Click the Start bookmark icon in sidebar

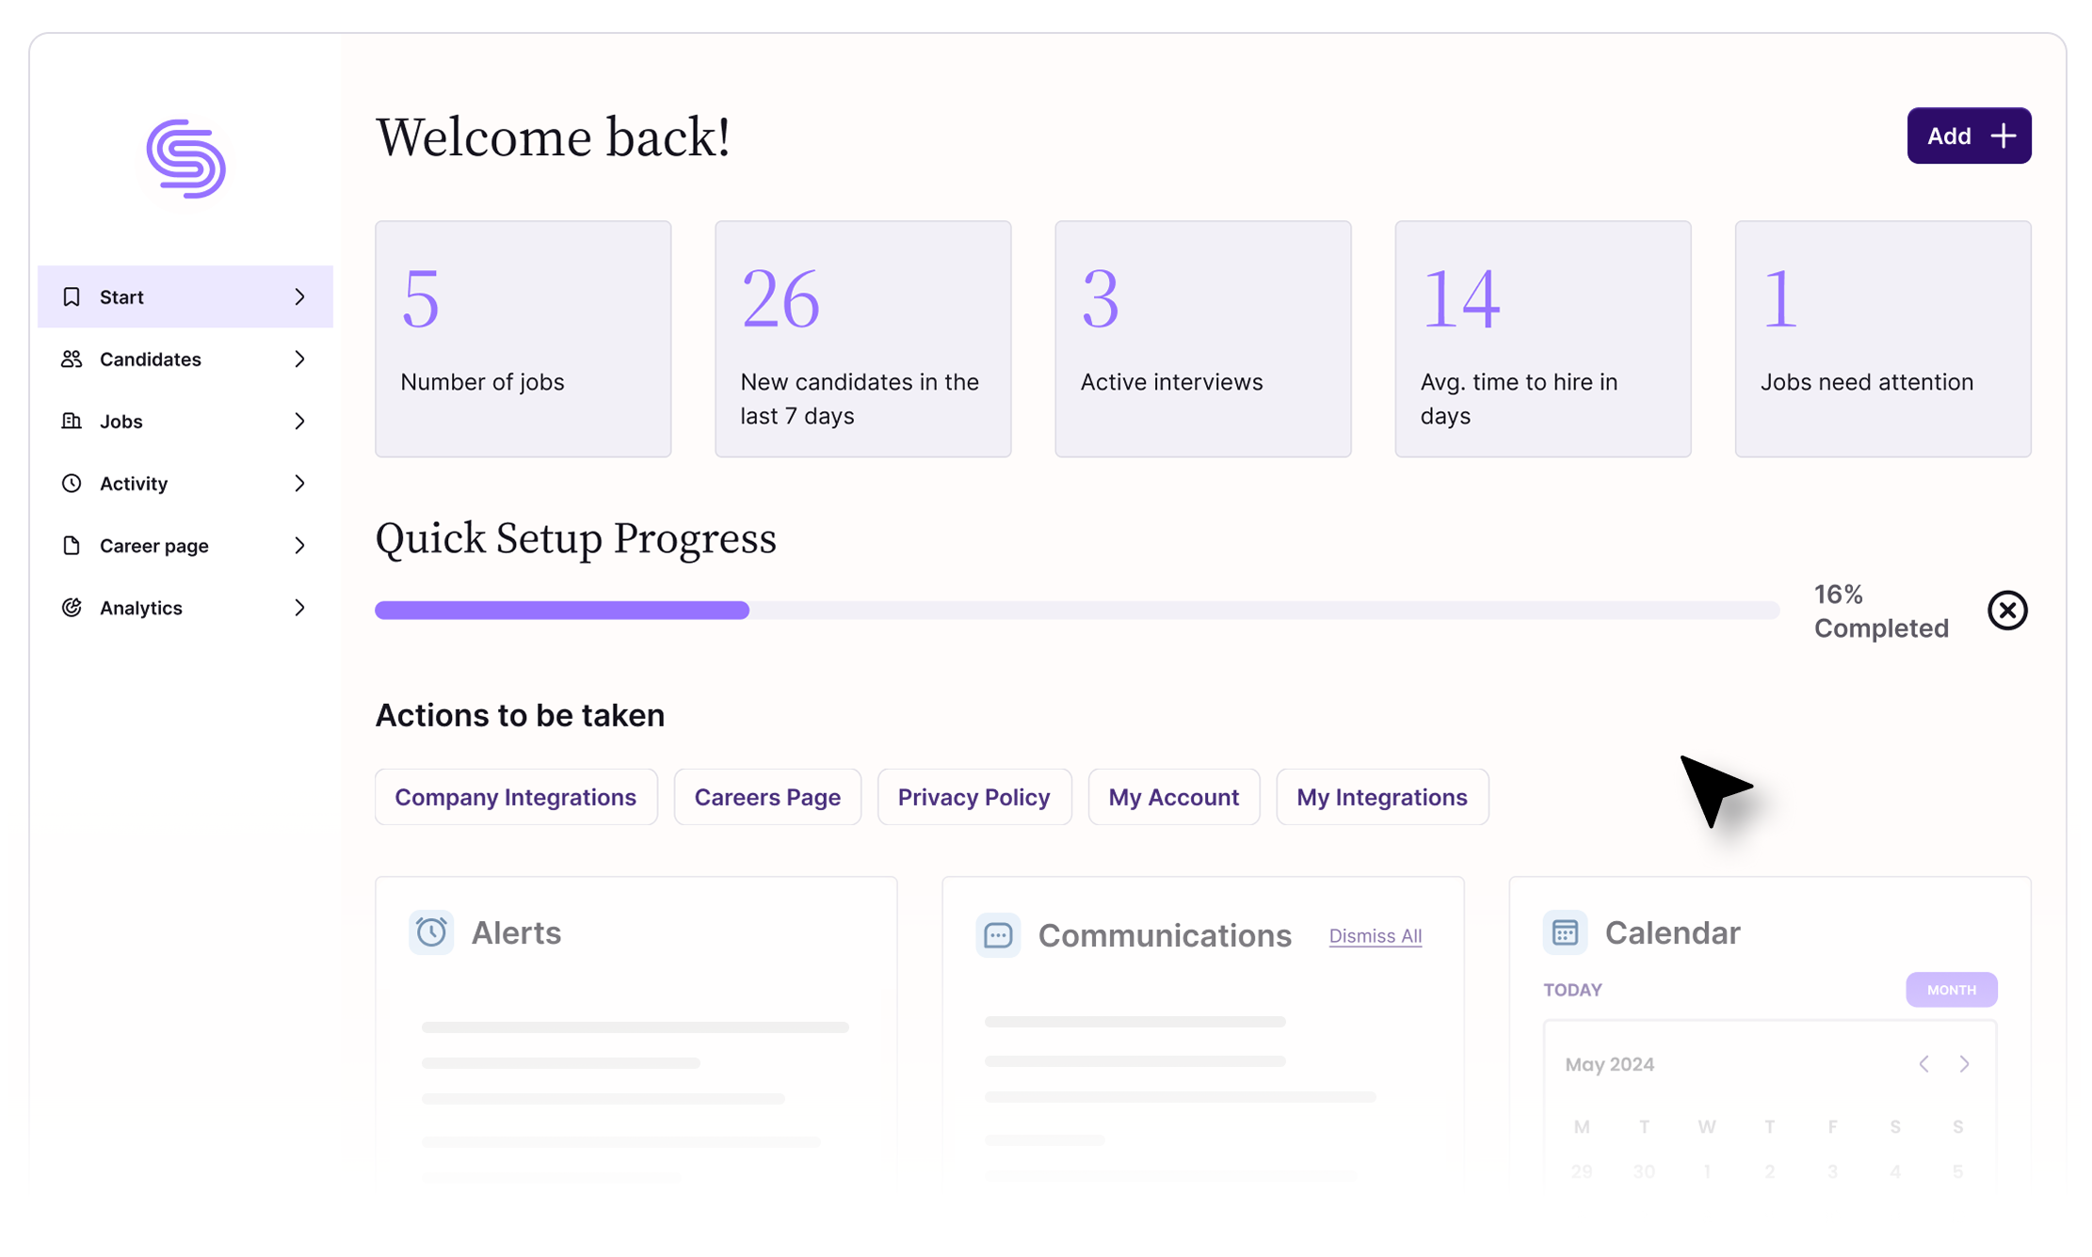click(72, 296)
